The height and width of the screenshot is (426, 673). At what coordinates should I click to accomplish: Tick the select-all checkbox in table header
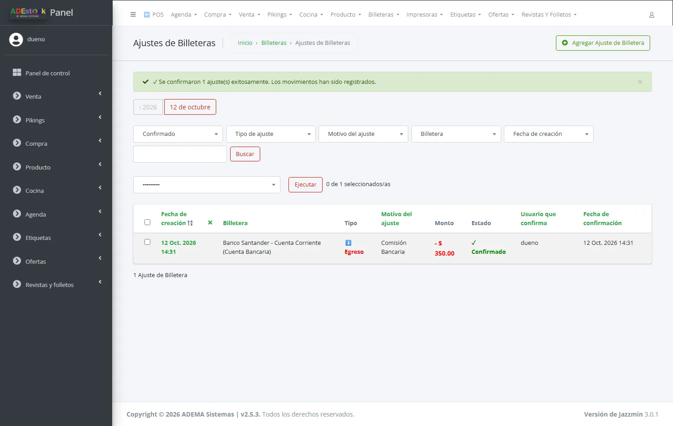(x=147, y=222)
